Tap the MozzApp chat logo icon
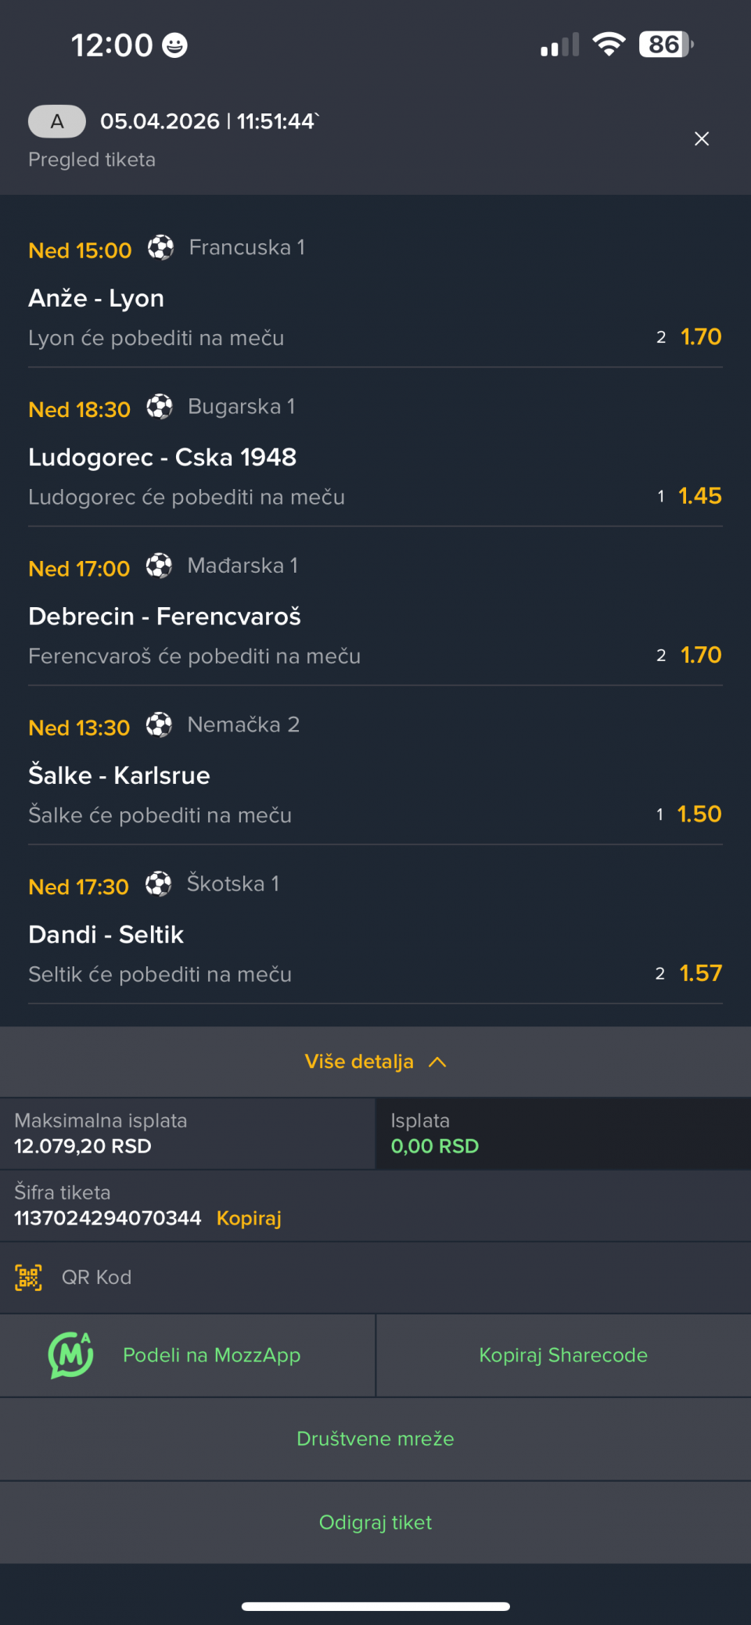Screen dimensions: 751x1625 (x=70, y=1355)
